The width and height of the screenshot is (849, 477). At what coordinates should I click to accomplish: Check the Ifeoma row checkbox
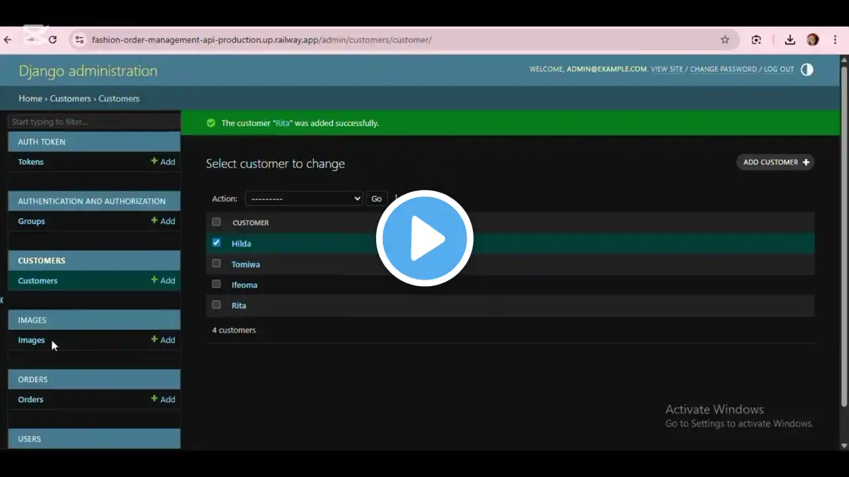(x=216, y=284)
